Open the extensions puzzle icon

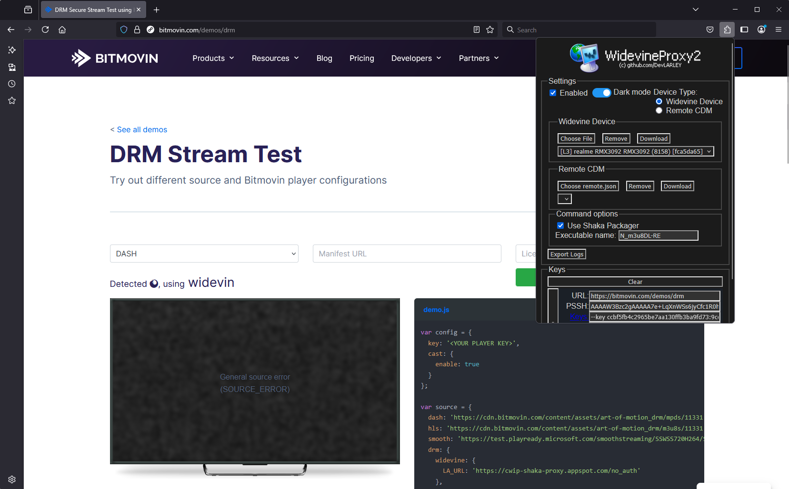727,29
